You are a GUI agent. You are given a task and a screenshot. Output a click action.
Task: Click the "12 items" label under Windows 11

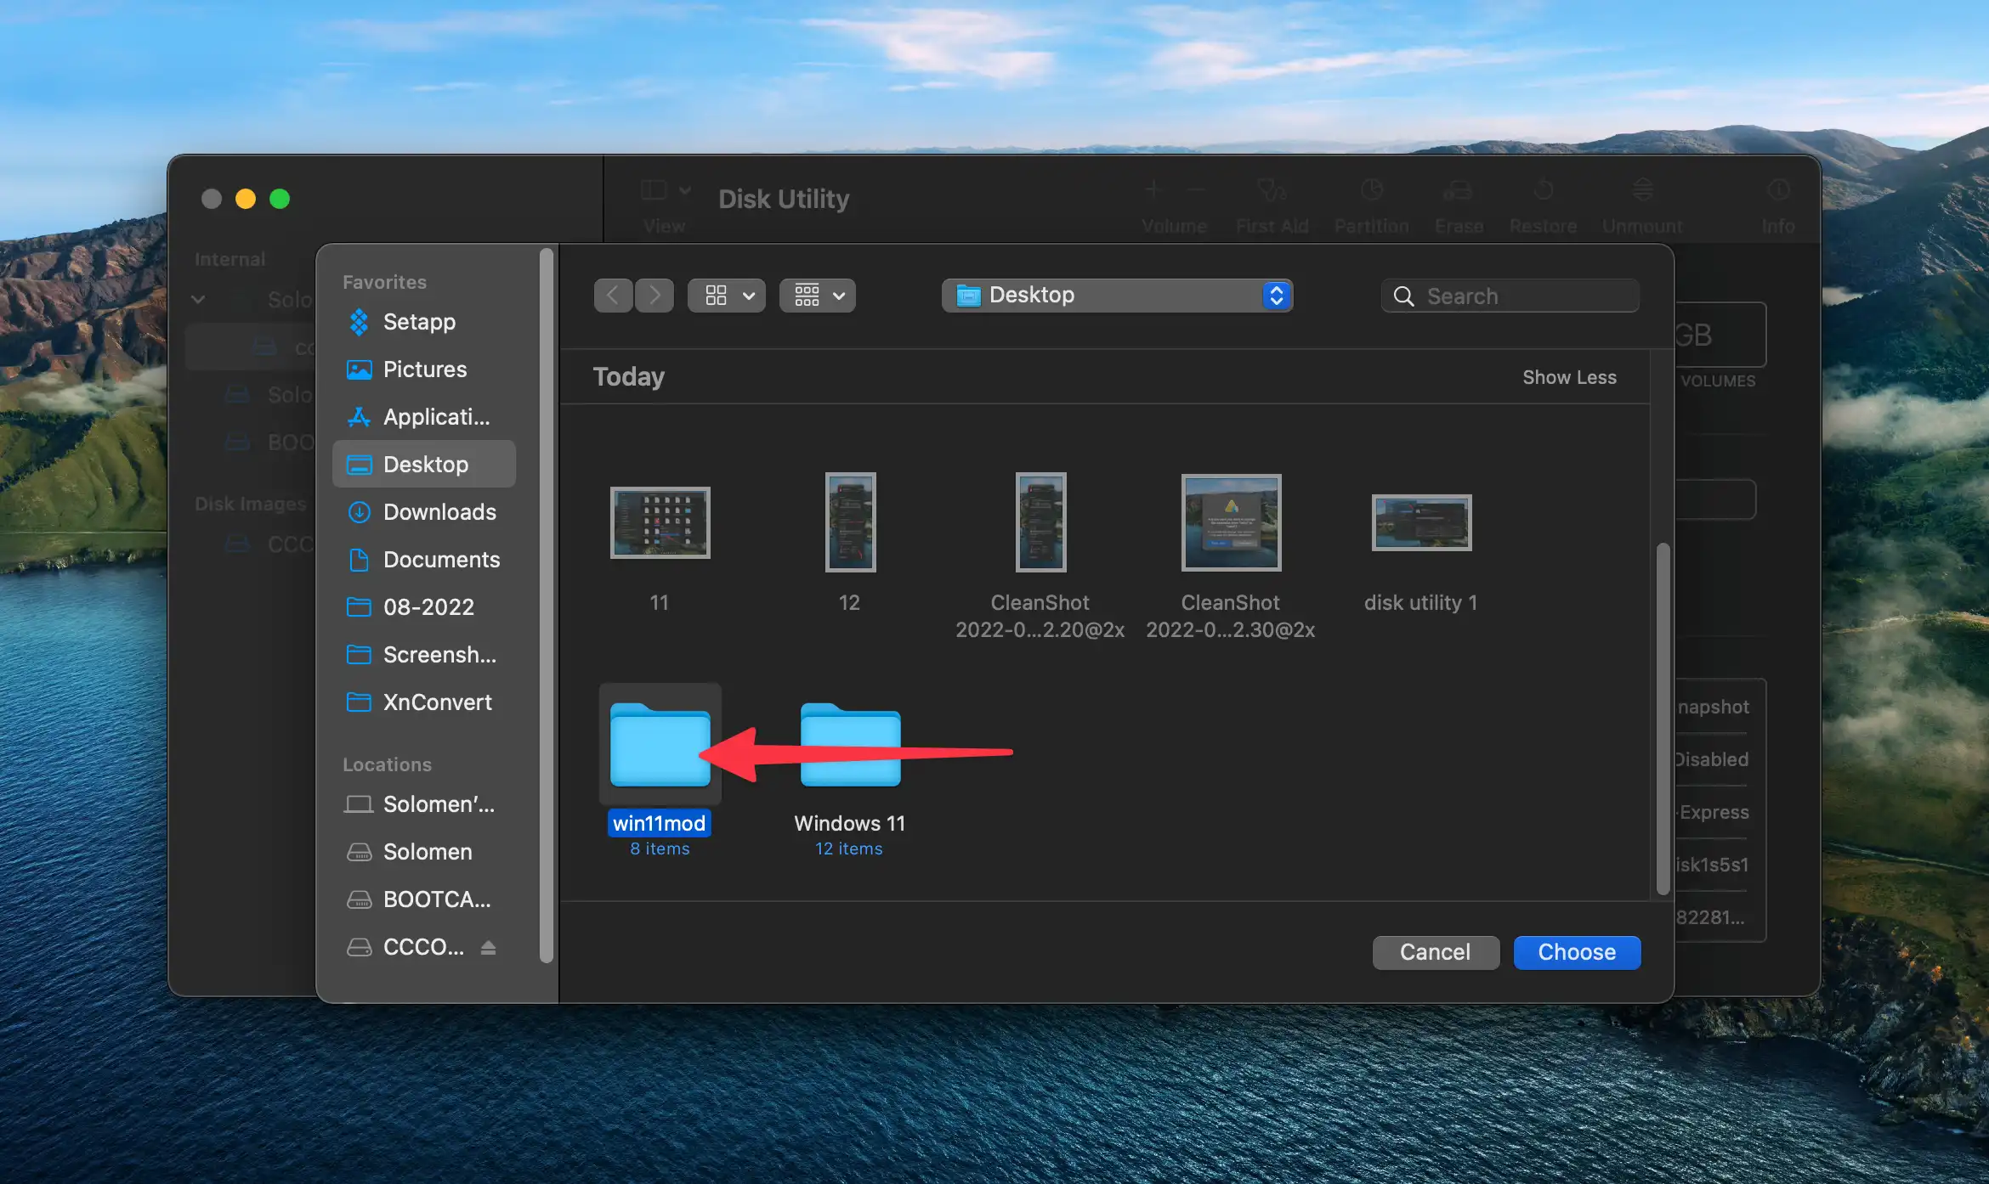pyautogui.click(x=849, y=849)
